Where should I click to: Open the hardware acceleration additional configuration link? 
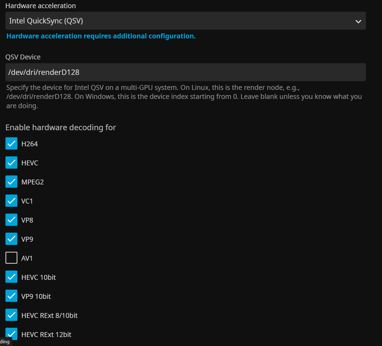click(101, 36)
